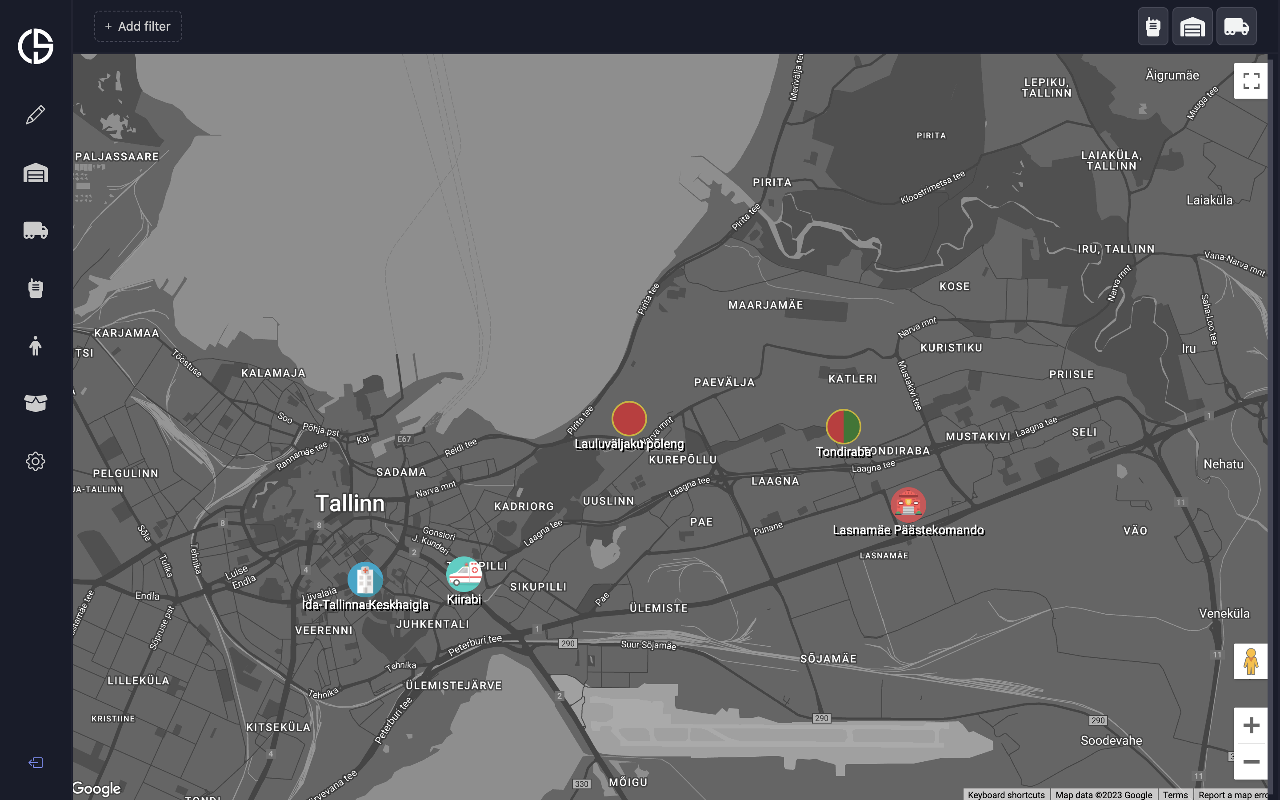Open the open-box inventory sidebar icon

[x=36, y=403]
